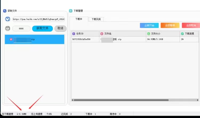Click the file name cell ending in .zip
This screenshot has width=200, height=118.
coord(123,39)
